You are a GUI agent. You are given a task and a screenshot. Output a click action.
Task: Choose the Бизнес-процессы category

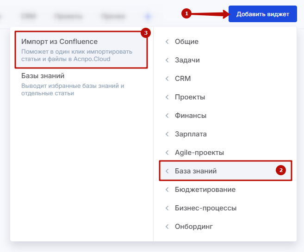[205, 208]
